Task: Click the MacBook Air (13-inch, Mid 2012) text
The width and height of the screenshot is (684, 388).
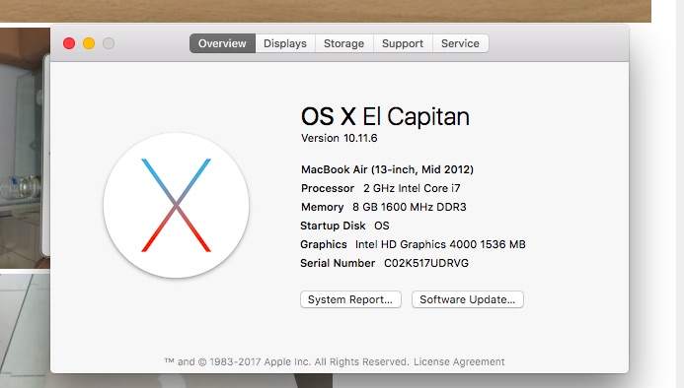Action: pyautogui.click(x=387, y=169)
